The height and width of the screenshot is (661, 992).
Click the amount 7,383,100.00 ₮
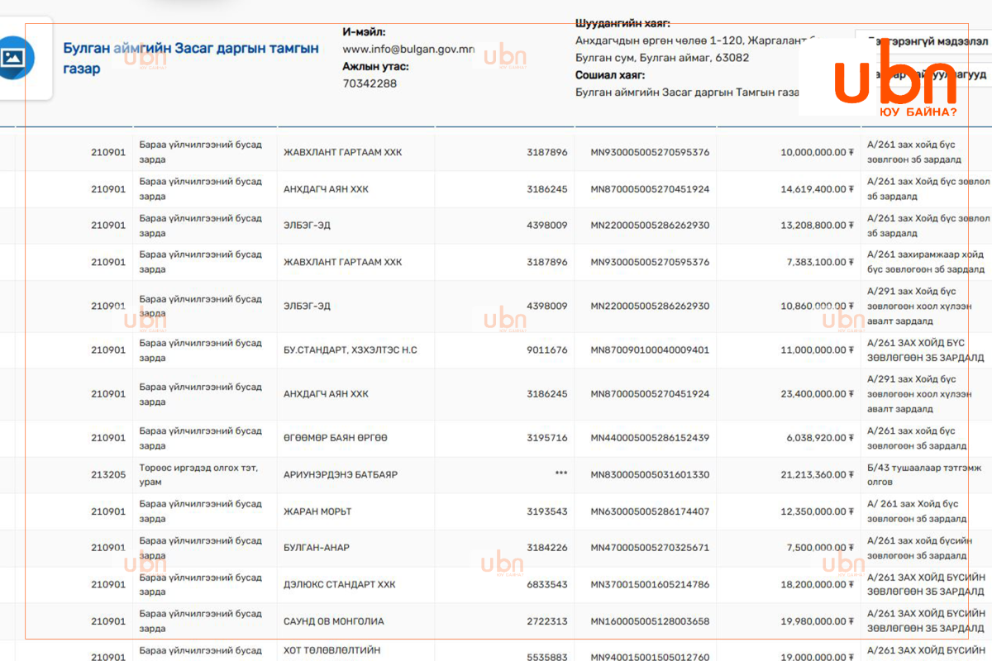pyautogui.click(x=820, y=262)
